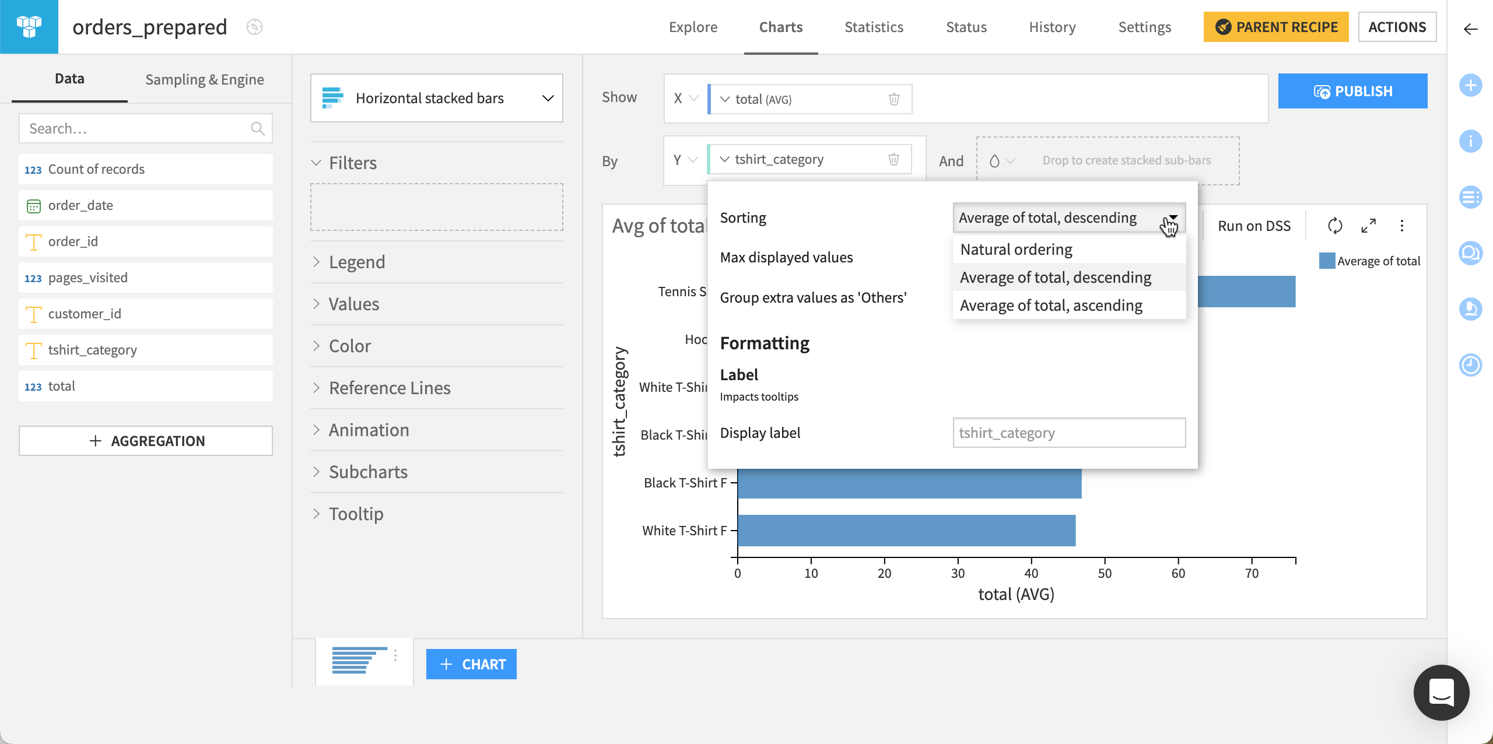Screen dimensions: 1493x744
Task: Open the history panel using clock icon
Action: [x=1471, y=365]
